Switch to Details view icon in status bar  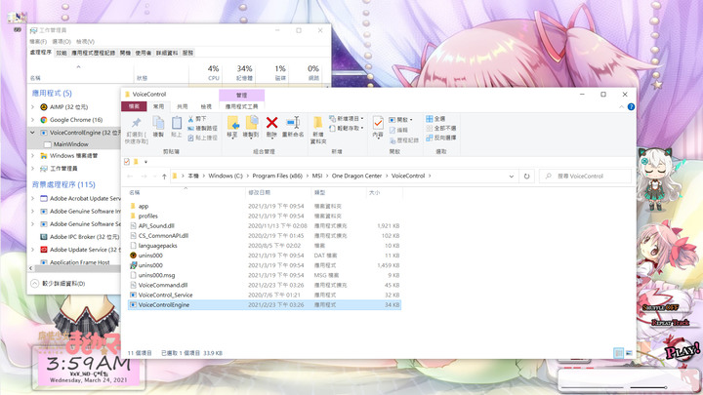(618, 353)
